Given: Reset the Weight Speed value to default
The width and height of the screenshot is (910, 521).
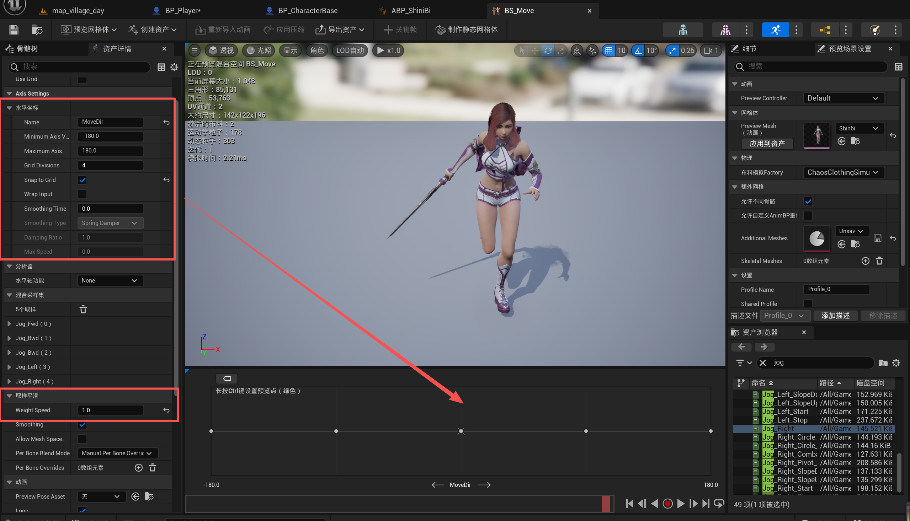Looking at the screenshot, I should pyautogui.click(x=166, y=410).
